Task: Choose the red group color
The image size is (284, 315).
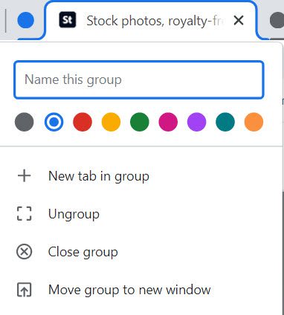Action: pos(83,122)
